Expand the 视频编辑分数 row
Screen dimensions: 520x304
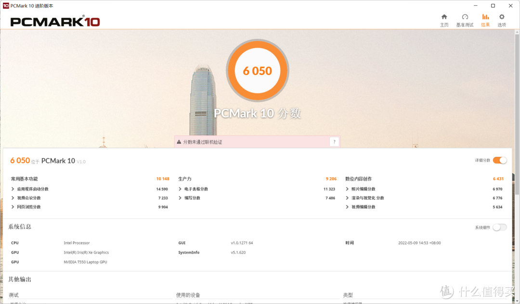pyautogui.click(x=347, y=207)
